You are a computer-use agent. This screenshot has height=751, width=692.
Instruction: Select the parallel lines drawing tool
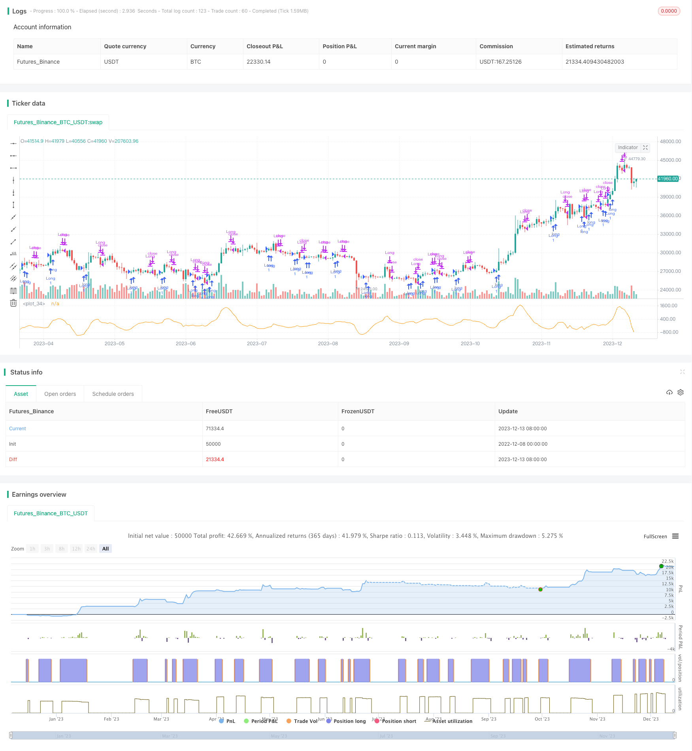pyautogui.click(x=13, y=266)
